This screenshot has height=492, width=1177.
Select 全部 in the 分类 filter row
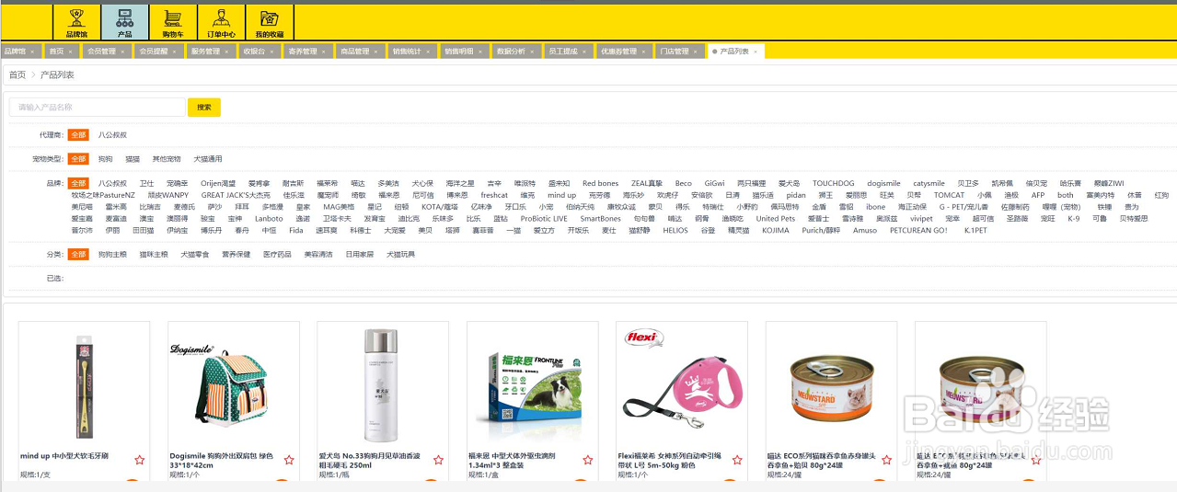(x=78, y=254)
